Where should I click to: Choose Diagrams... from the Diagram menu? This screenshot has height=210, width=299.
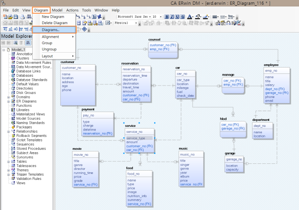coord(51,30)
